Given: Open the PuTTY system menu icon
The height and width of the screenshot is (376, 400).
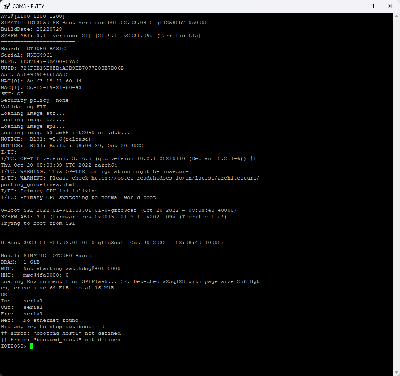Looking at the screenshot, I should (x=6, y=6).
